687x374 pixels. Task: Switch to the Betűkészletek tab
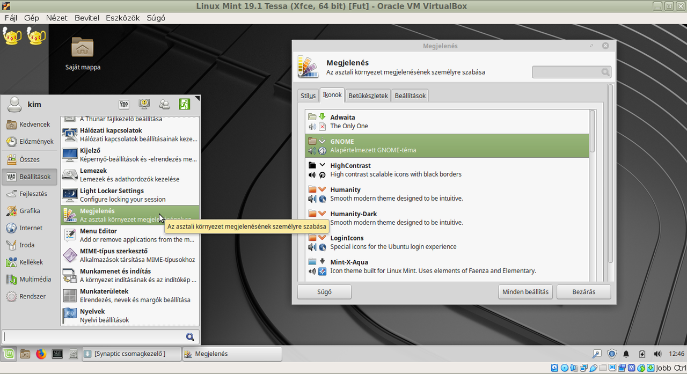pyautogui.click(x=368, y=96)
